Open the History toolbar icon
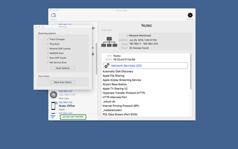Image resolution: width=238 pixels, height=149 pixels. pyautogui.click(x=54, y=15)
